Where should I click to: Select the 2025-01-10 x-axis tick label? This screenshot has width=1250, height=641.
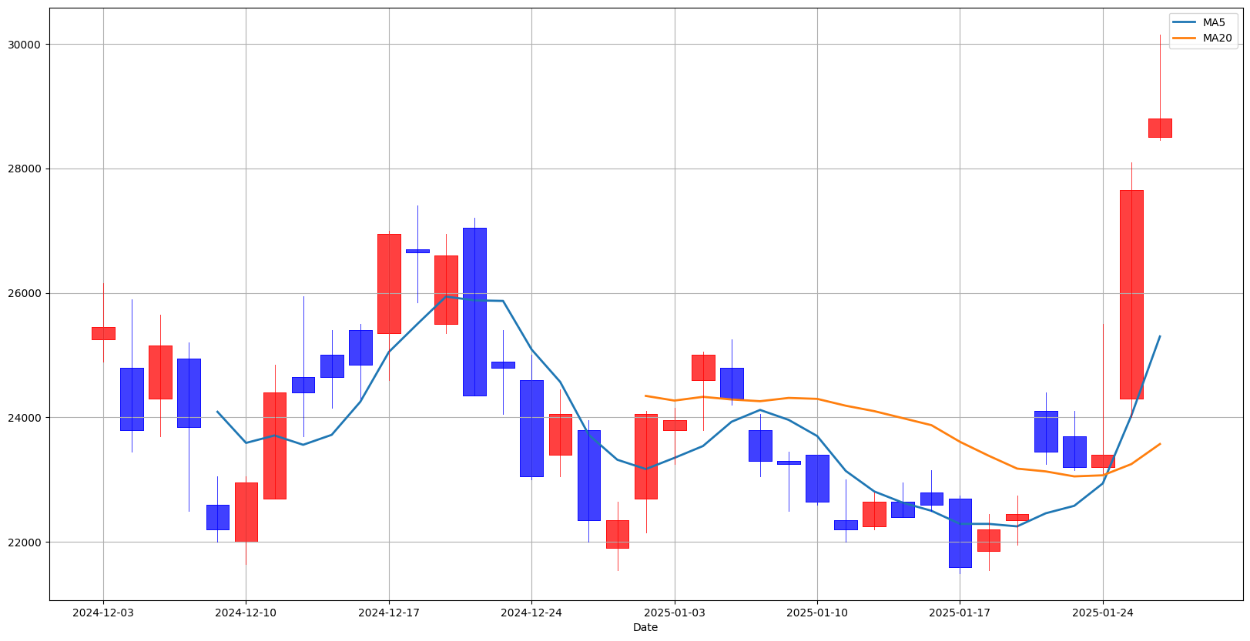pyautogui.click(x=817, y=613)
